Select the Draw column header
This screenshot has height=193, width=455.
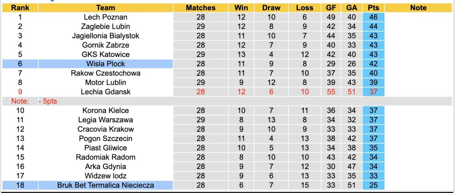click(x=271, y=8)
